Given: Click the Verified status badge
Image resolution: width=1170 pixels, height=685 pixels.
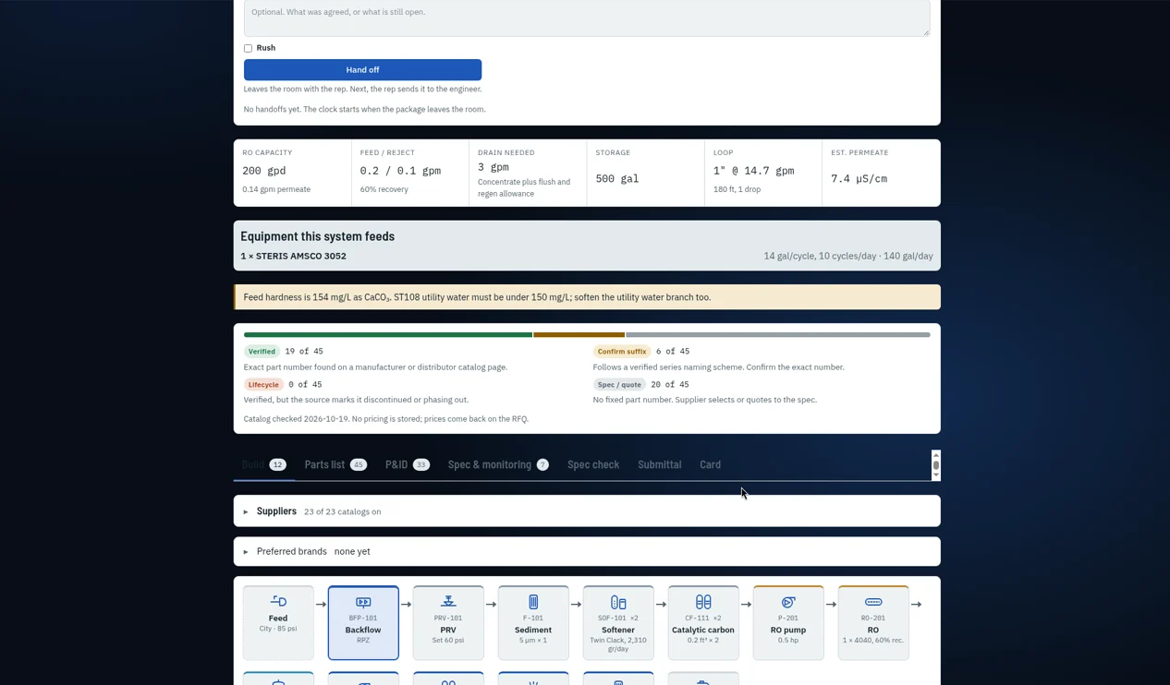Looking at the screenshot, I should (x=262, y=352).
